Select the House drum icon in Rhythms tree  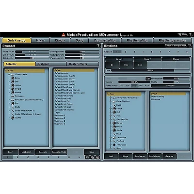(114, 127)
